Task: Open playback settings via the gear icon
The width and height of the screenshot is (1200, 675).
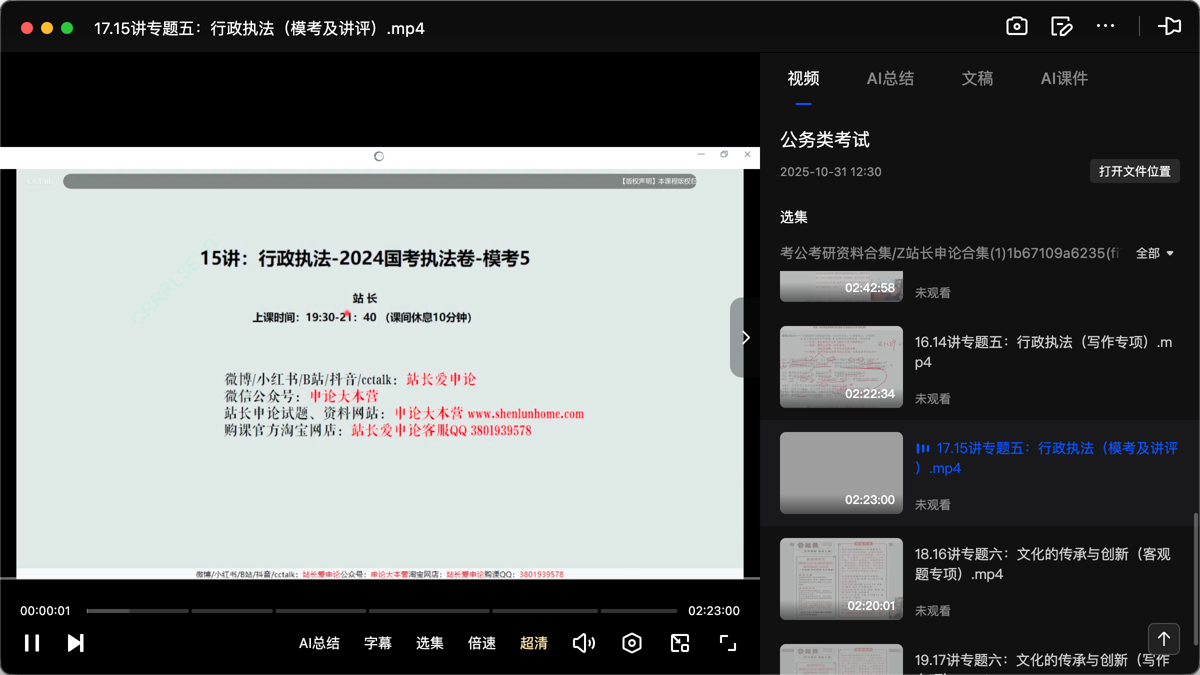Action: tap(631, 643)
